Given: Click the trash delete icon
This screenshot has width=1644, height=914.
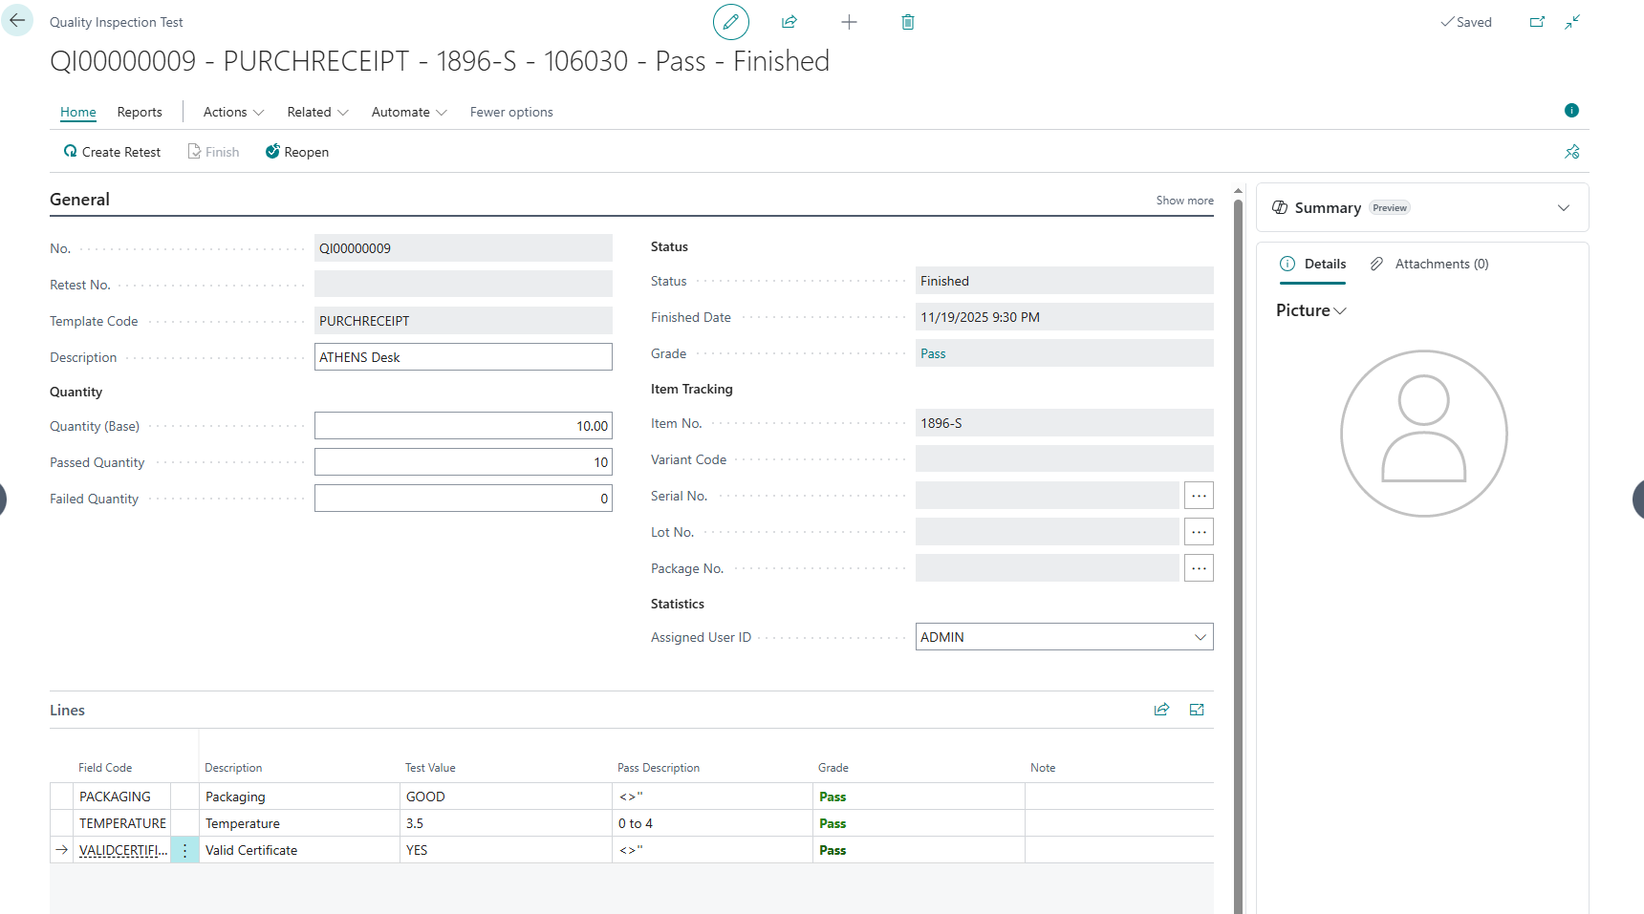Looking at the screenshot, I should coord(908,22).
